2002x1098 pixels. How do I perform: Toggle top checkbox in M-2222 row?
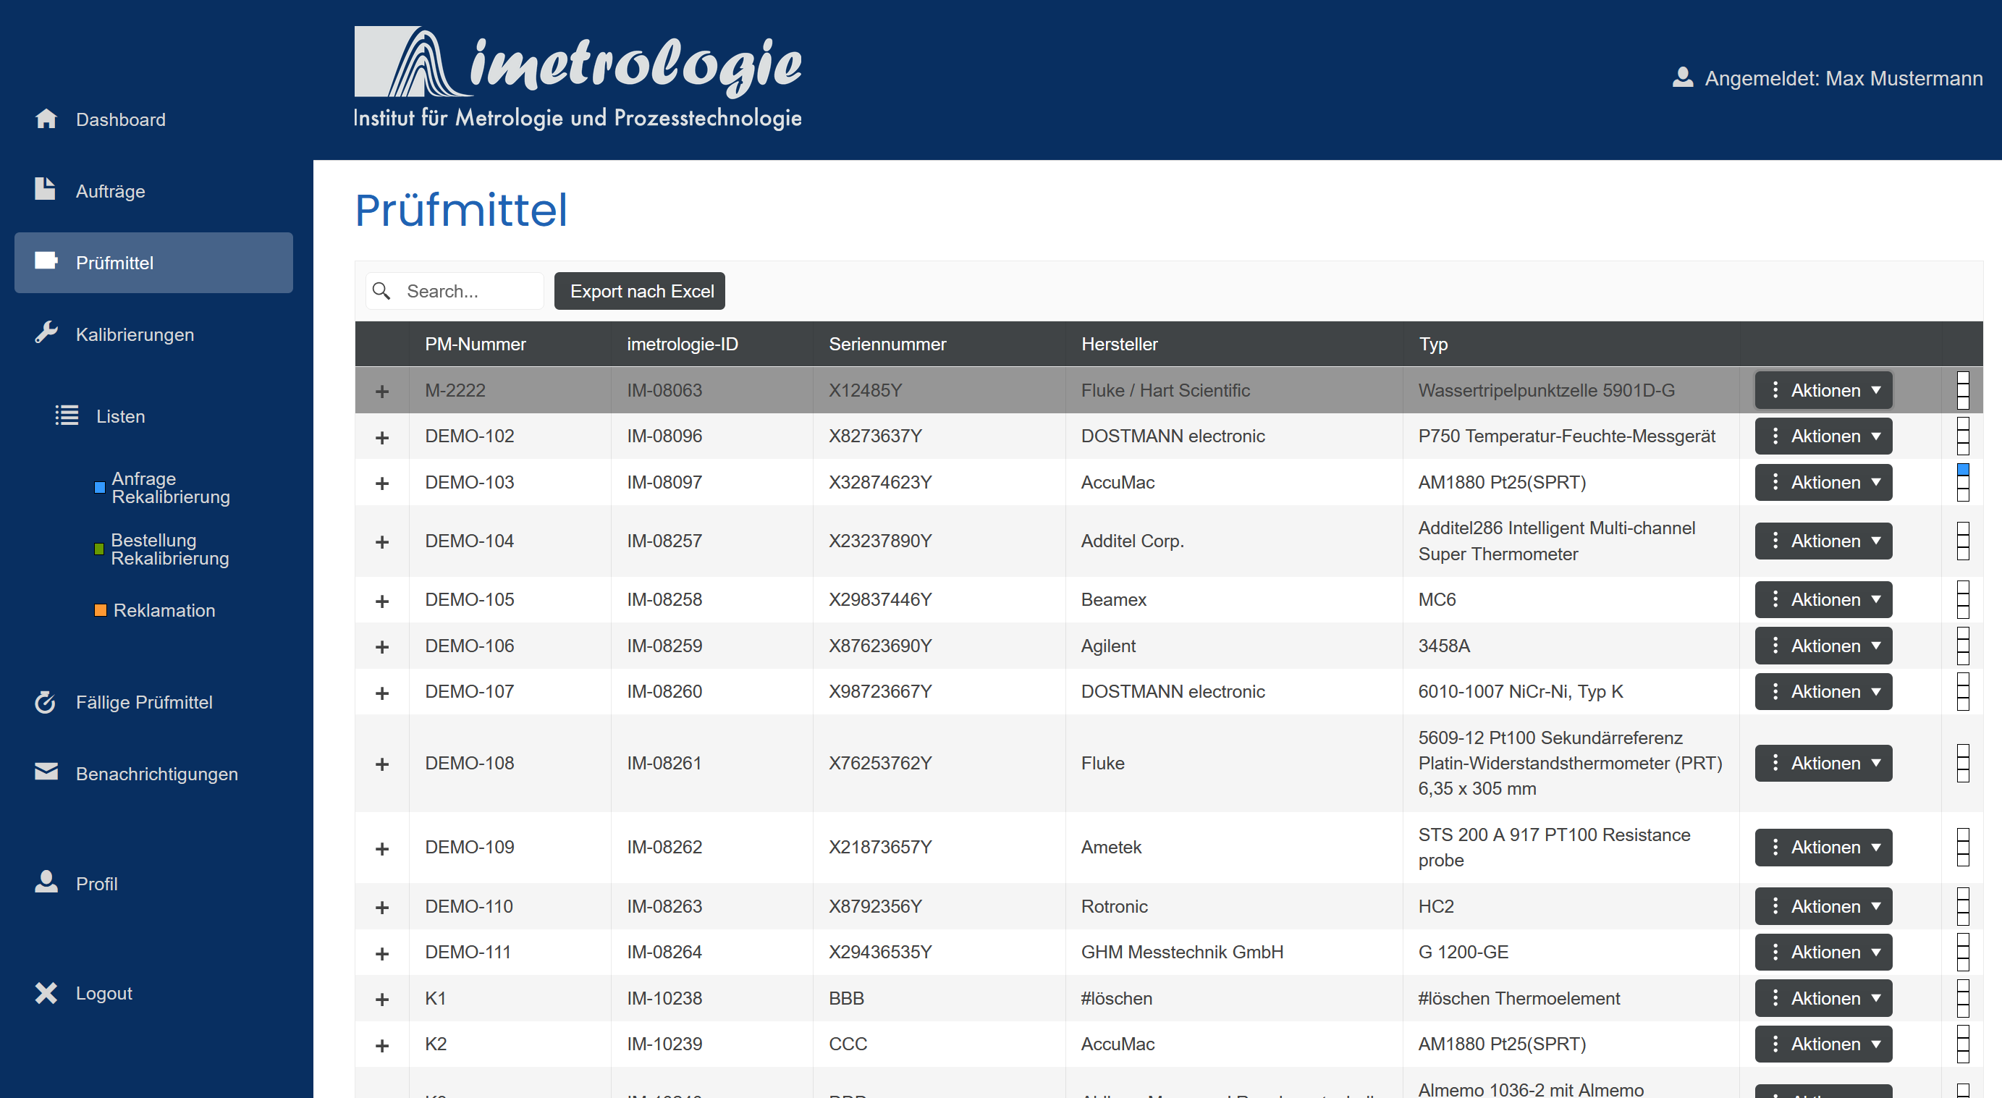[x=1962, y=378]
